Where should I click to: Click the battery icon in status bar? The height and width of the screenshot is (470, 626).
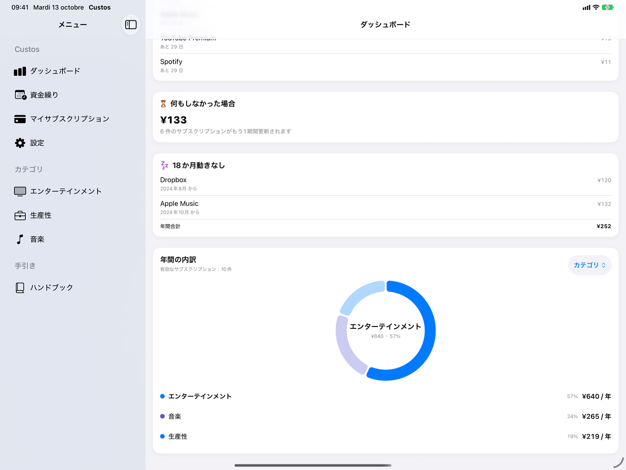click(608, 7)
